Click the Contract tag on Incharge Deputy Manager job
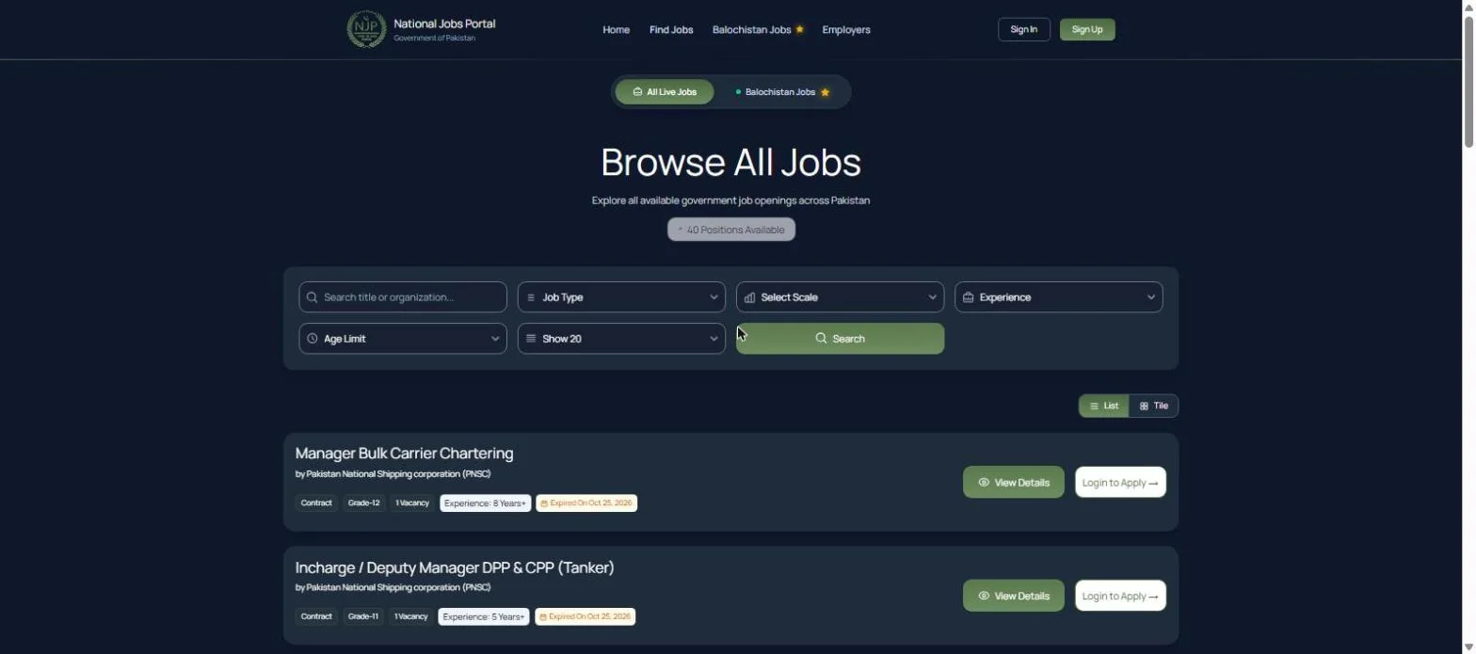The height and width of the screenshot is (654, 1476). pos(316,617)
